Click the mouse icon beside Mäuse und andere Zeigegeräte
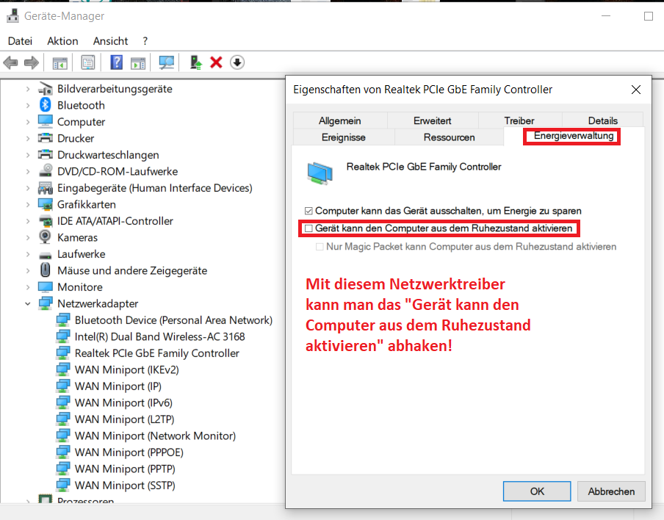The width and height of the screenshot is (664, 520). click(x=46, y=270)
